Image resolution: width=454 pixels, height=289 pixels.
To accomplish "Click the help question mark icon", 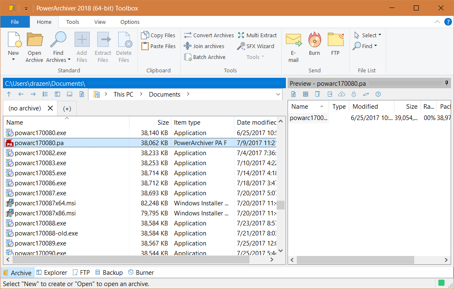I will point(448,22).
